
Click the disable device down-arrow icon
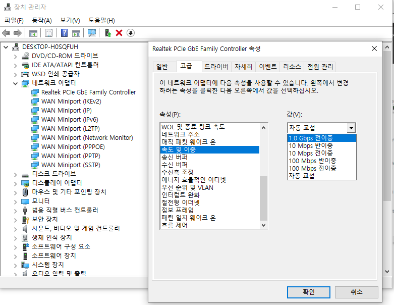131,33
